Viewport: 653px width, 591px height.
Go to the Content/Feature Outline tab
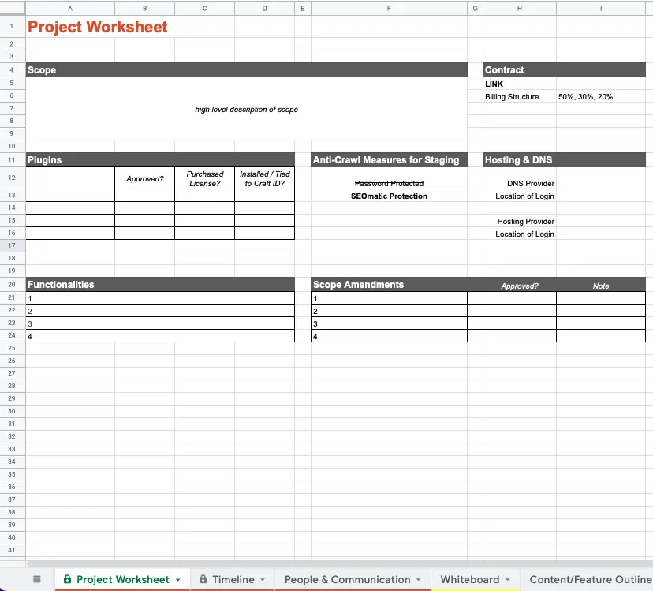click(590, 580)
